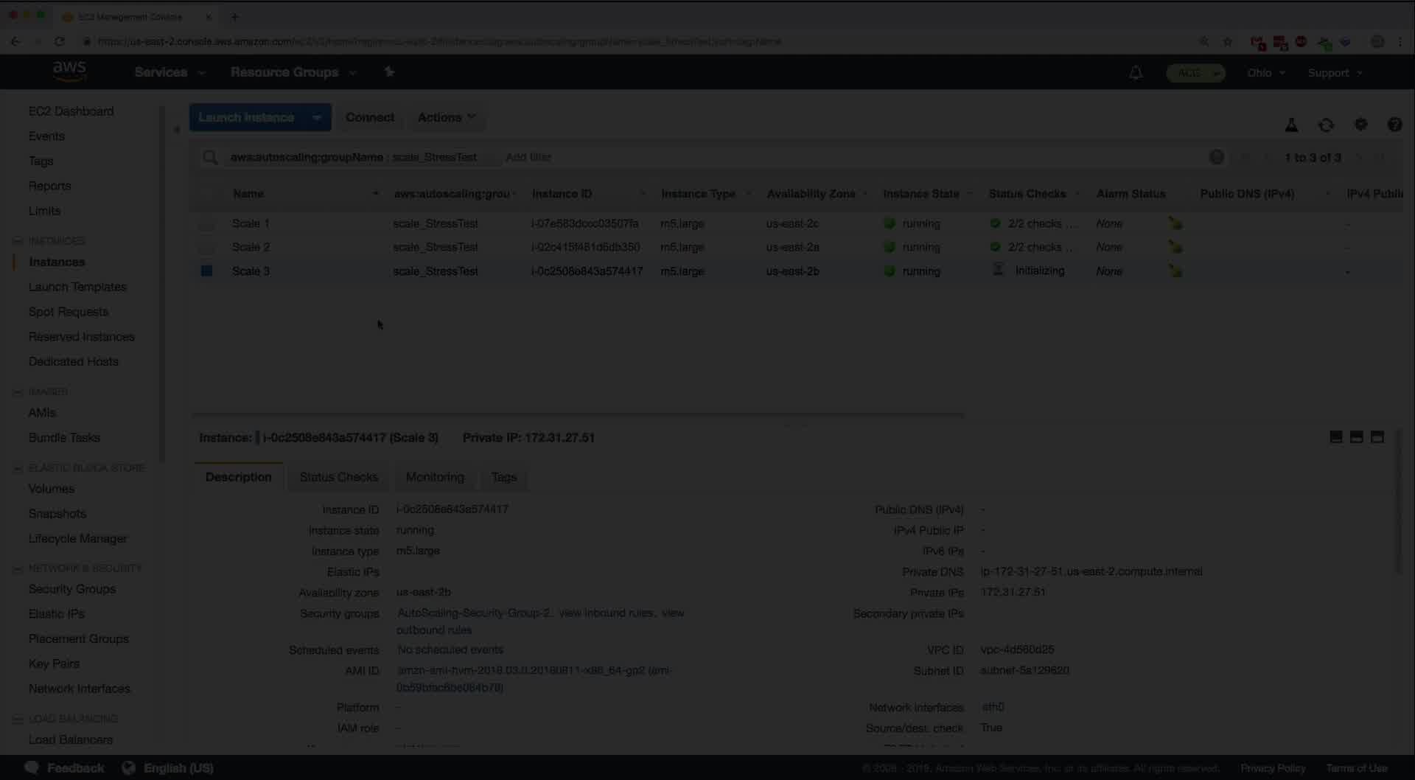Viewport: 1415px width, 780px height.
Task: Open EC2 Dashboard in the sidebar
Action: point(71,111)
